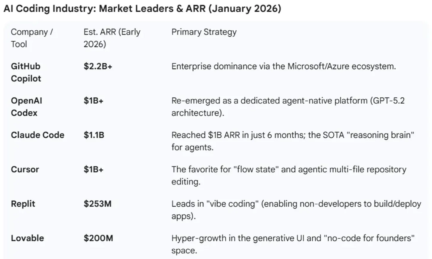The image size is (432, 259).
Task: Click OpenAI Codex's $1B+ ARR value
Action: pyautogui.click(x=94, y=101)
